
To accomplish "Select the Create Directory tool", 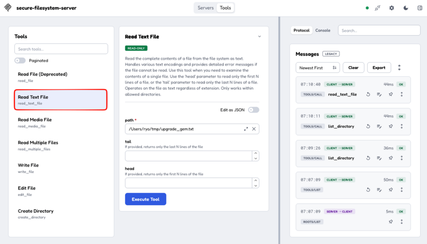I will pos(61,214).
